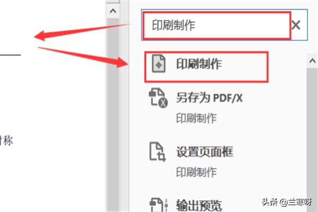
Task: Choose the 设置页面框 entry text
Action: click(205, 152)
